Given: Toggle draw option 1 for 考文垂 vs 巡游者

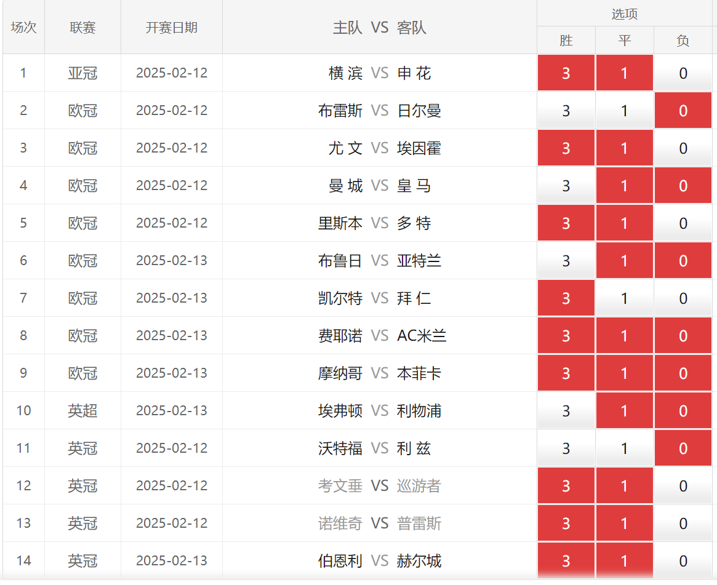Looking at the screenshot, I should pyautogui.click(x=625, y=485).
